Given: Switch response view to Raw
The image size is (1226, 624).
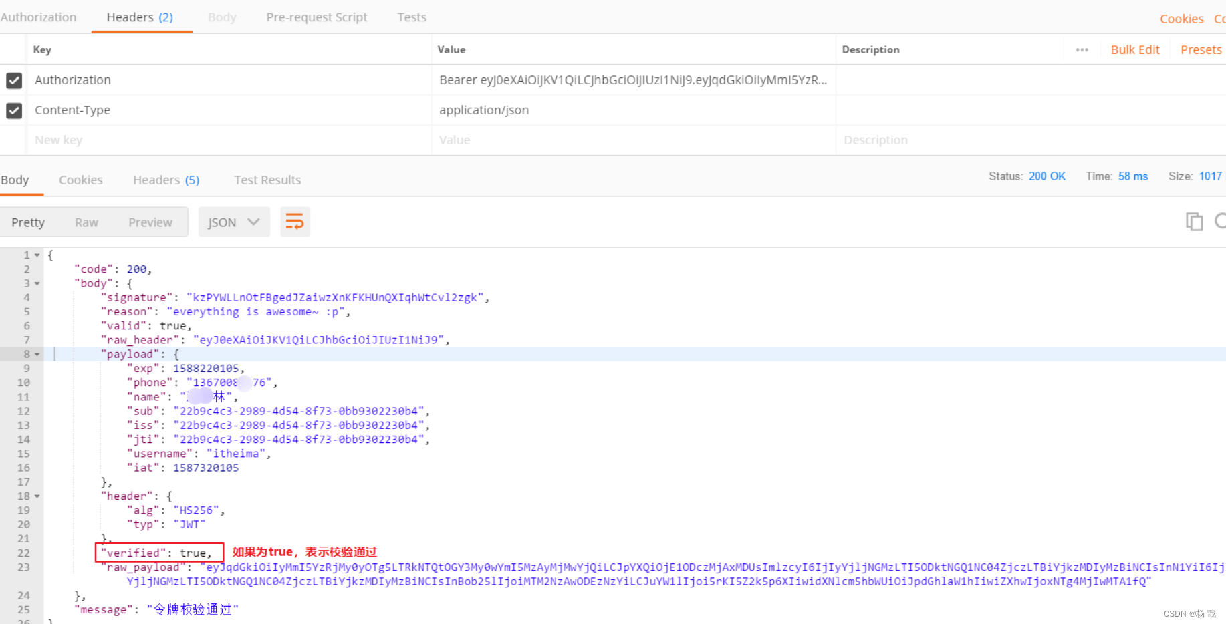Looking at the screenshot, I should (x=87, y=222).
